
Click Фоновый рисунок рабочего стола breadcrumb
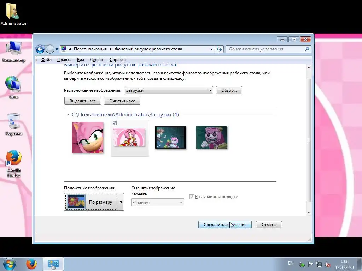click(148, 49)
